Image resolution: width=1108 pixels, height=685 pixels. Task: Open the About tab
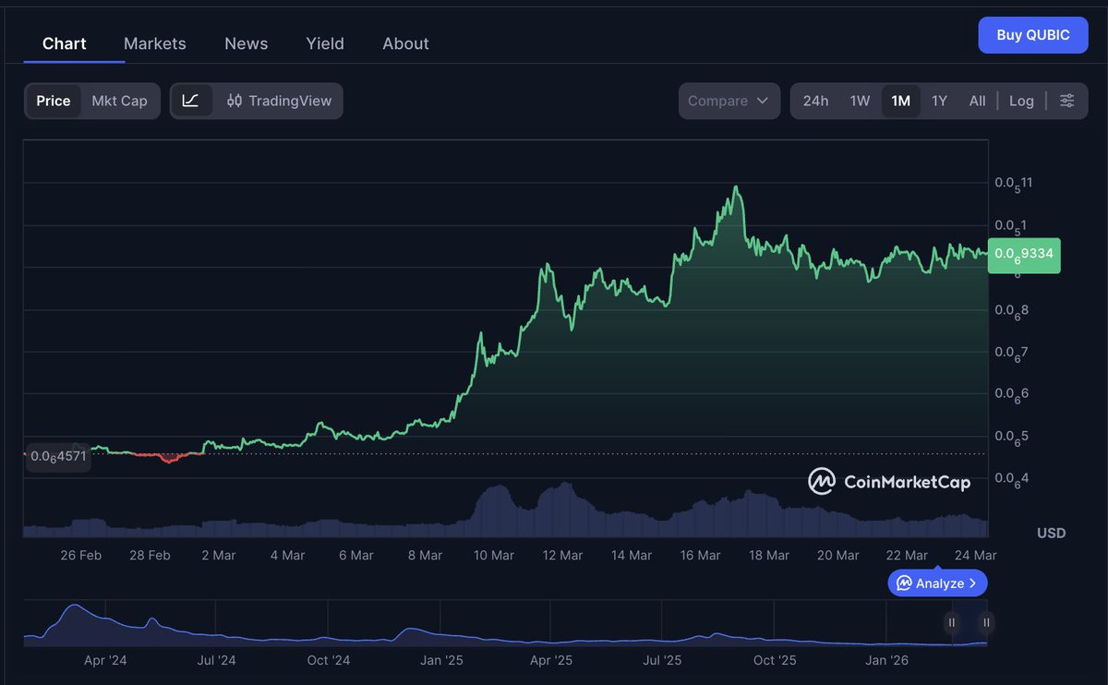click(406, 43)
